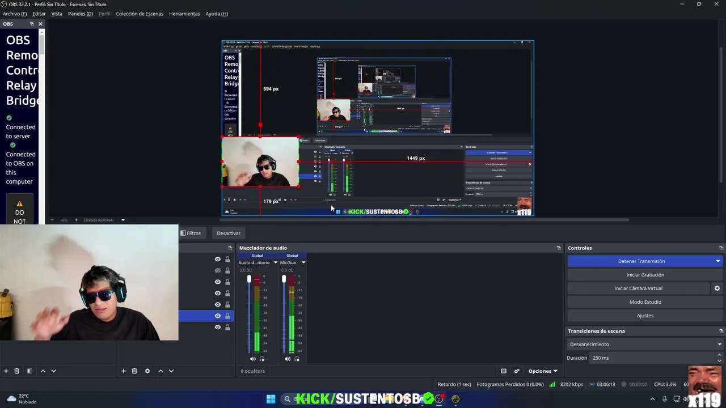Toggle visibility of the third source row
Image resolution: width=726 pixels, height=408 pixels.
pos(217,282)
